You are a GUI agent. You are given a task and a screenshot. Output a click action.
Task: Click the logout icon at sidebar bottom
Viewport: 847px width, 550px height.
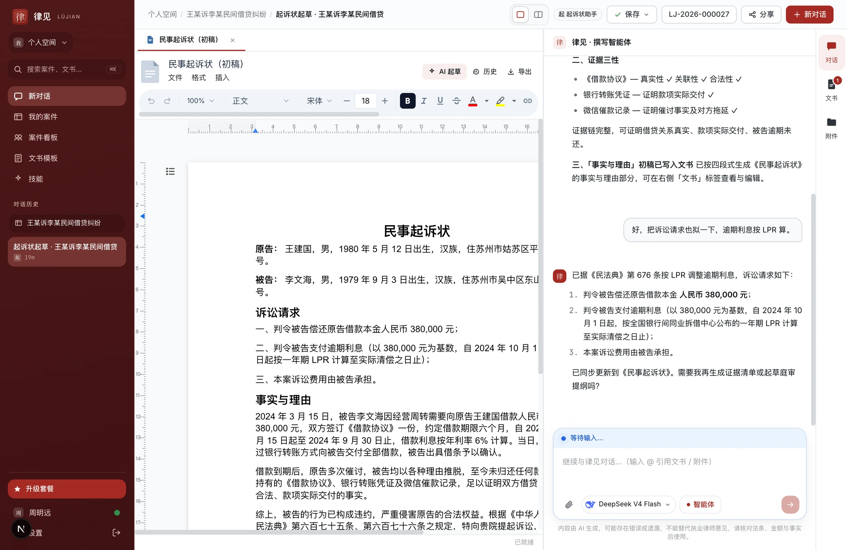coord(116,533)
